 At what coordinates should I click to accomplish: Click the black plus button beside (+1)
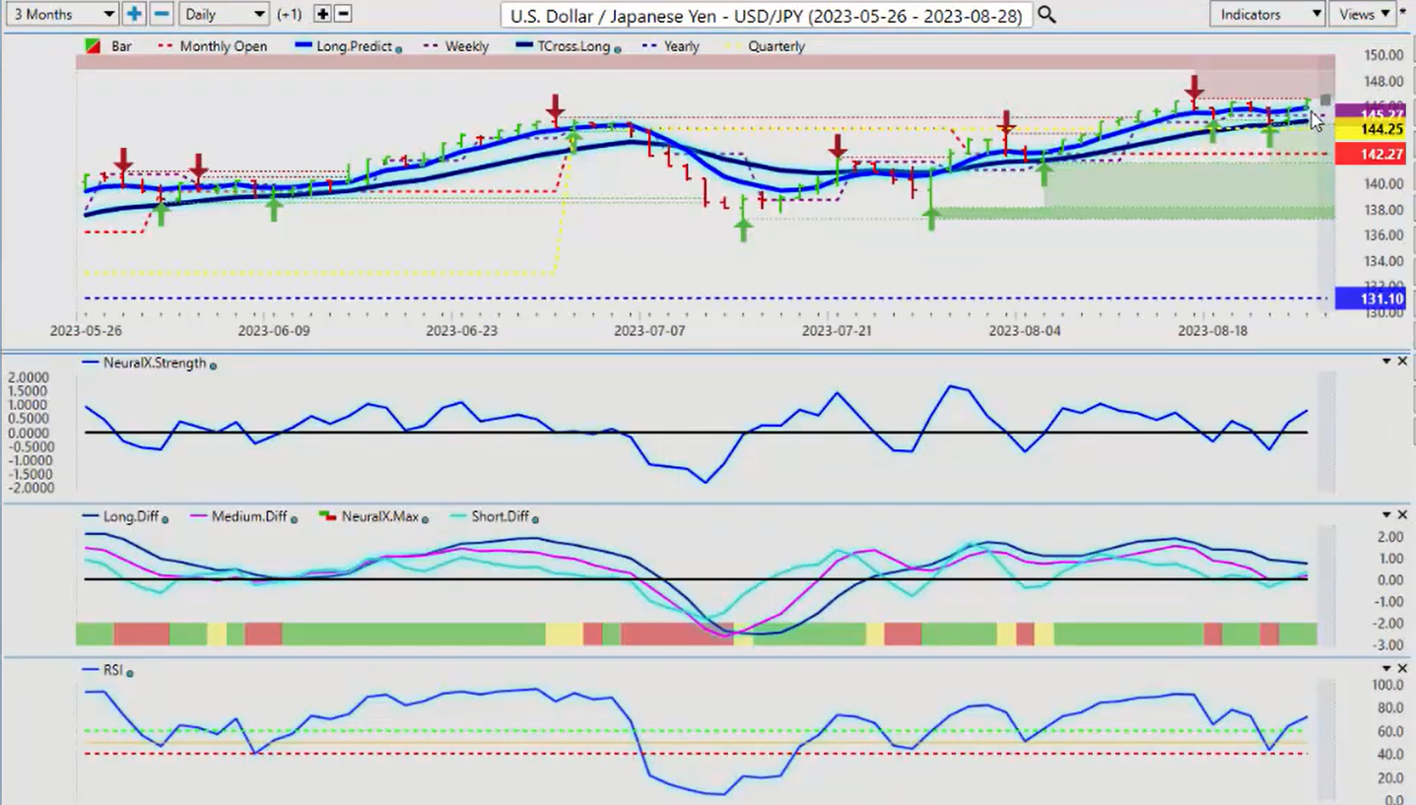pyautogui.click(x=322, y=14)
